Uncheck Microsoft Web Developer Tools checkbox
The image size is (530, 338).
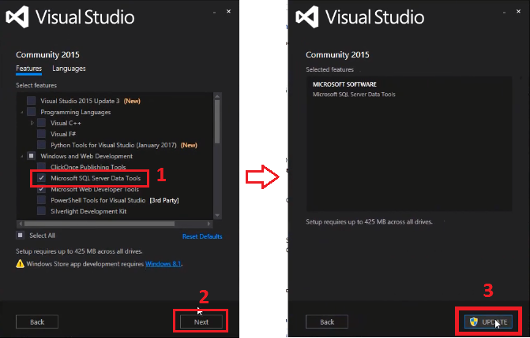click(41, 189)
